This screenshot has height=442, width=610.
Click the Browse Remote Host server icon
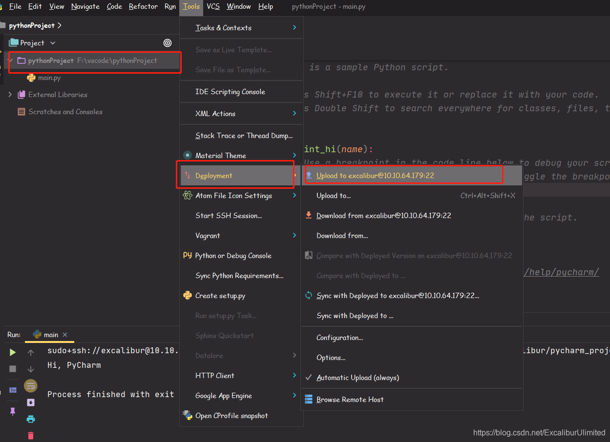[x=309, y=399]
